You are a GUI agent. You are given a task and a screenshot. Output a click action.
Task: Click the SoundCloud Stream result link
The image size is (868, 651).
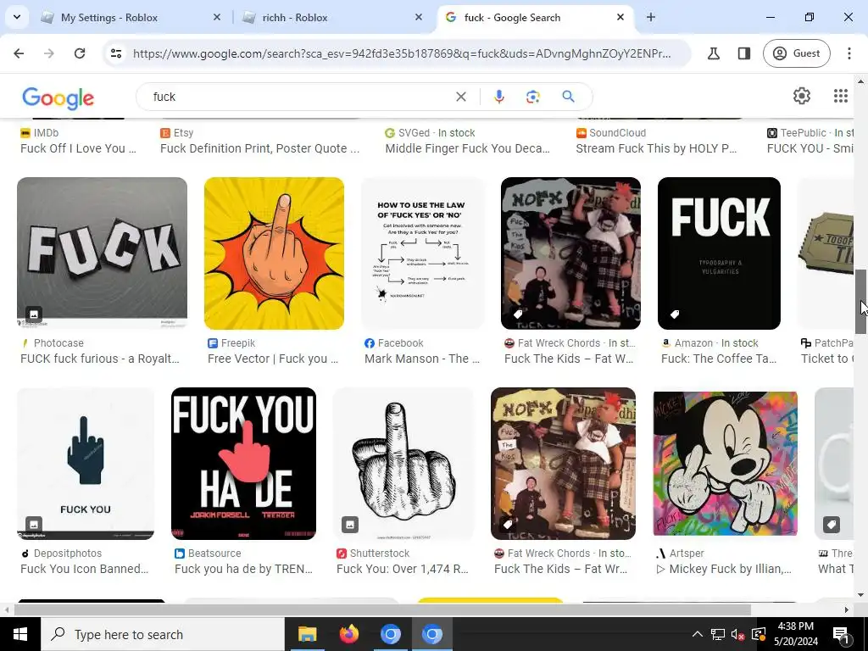[x=657, y=148]
